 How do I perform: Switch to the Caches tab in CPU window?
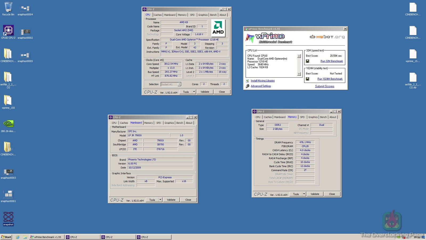158,15
